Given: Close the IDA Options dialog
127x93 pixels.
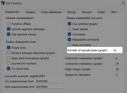Looking at the screenshot, I should [123, 3].
